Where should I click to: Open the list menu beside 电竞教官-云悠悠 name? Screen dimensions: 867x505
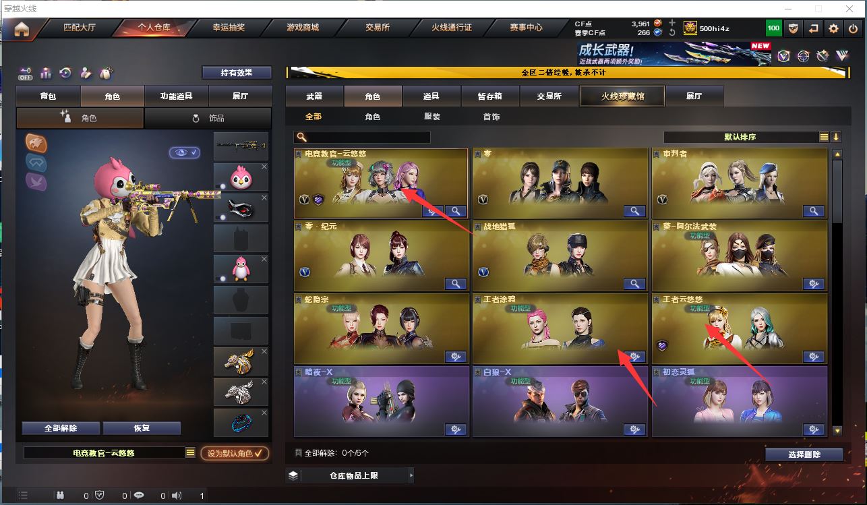191,453
